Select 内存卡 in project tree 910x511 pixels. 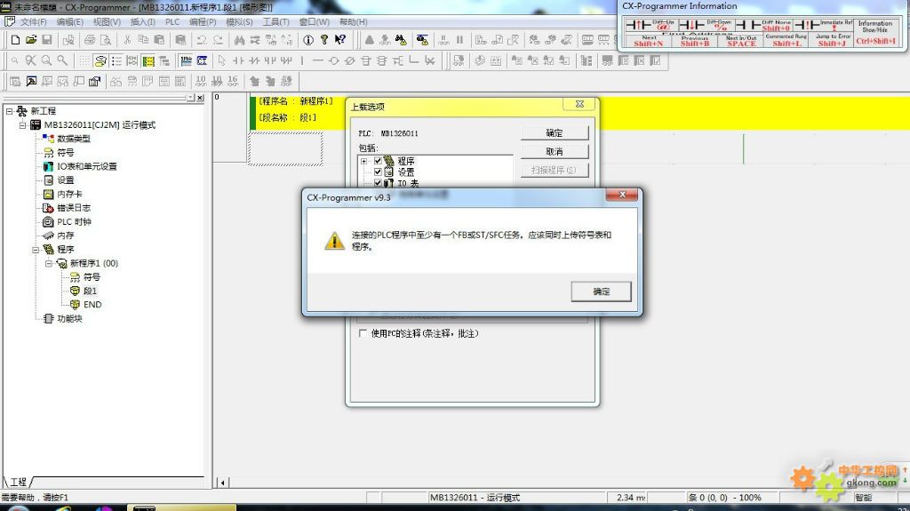tap(69, 194)
